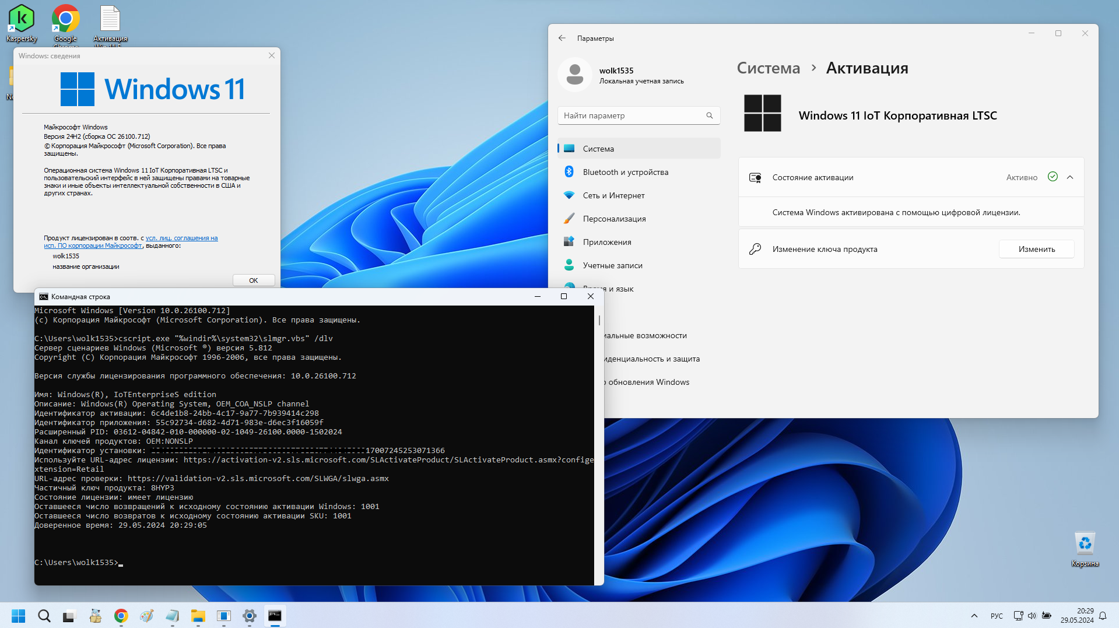
Task: Open blue panel app left of Settings on taskbar
Action: click(224, 616)
